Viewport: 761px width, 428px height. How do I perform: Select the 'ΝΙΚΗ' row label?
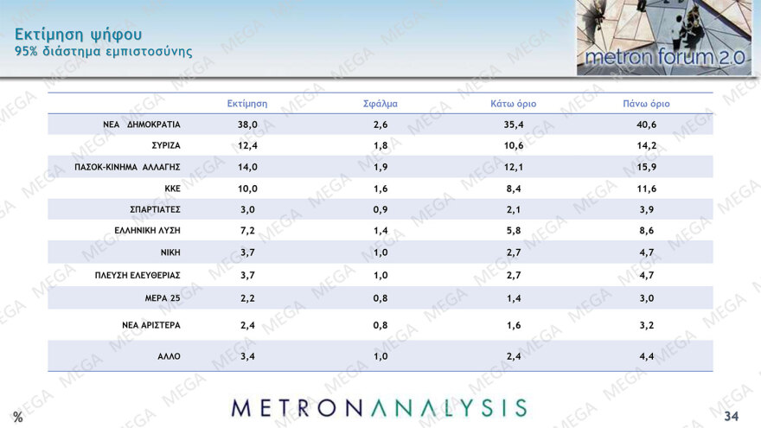[170, 252]
